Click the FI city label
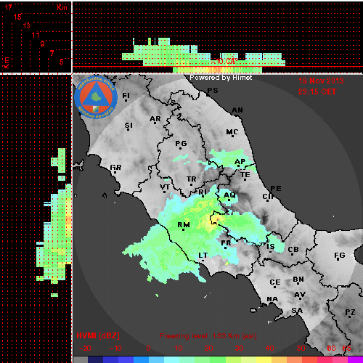This screenshot has width=363, height=363. (x=126, y=95)
